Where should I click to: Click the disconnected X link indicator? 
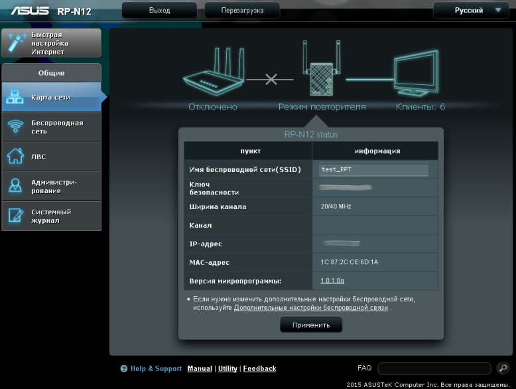click(x=271, y=80)
